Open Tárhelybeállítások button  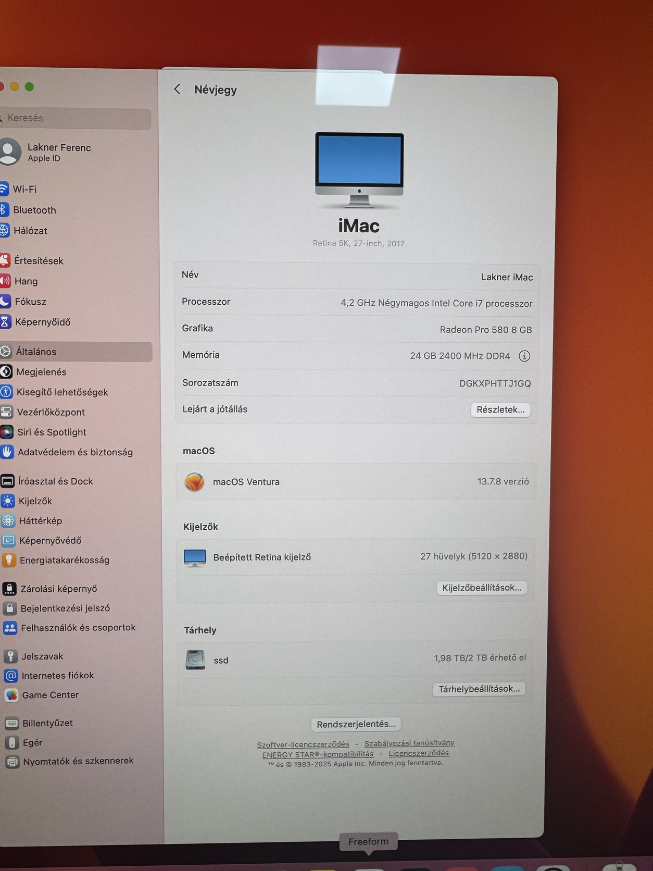pos(479,689)
